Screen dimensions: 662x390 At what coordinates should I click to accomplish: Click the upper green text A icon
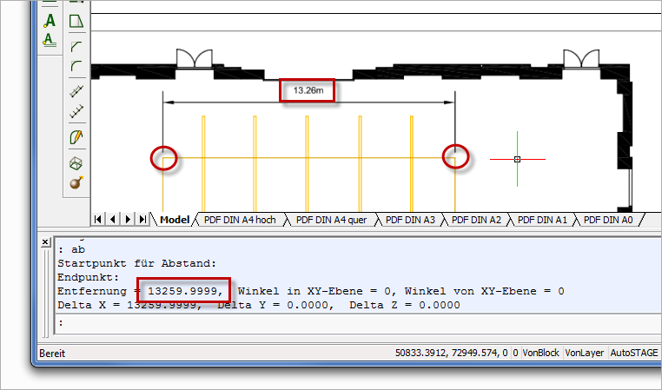point(50,20)
